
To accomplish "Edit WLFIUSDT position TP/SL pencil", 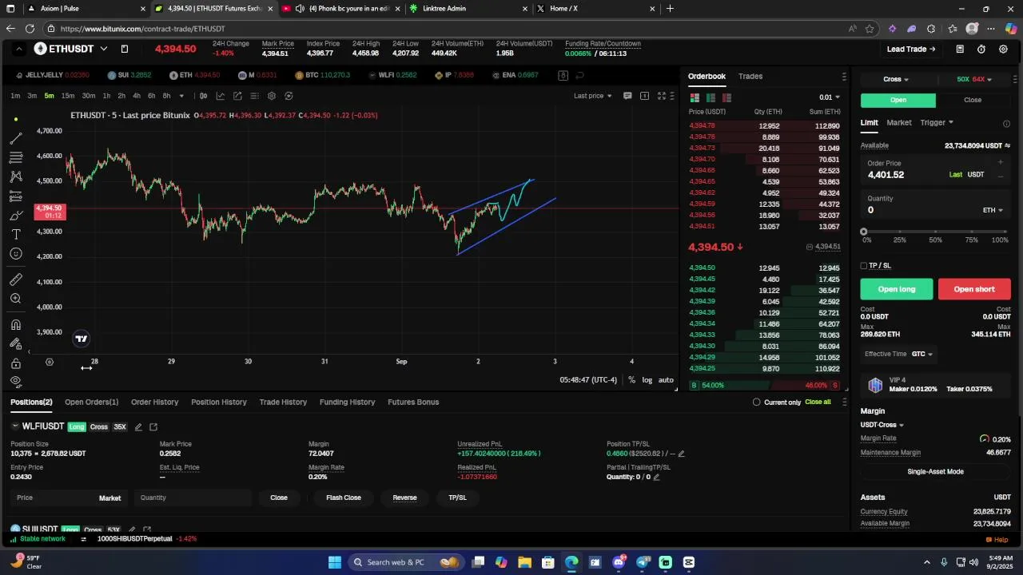I will click(x=681, y=454).
